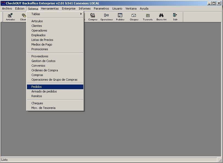Click the Busca Art binoculars icon
Image resolution: width=223 pixels, height=163 pixels.
pos(161,17)
